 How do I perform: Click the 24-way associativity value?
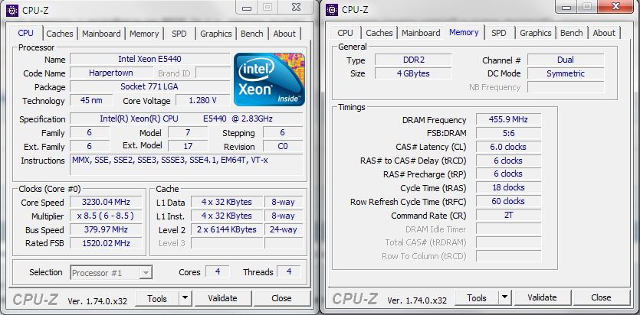(x=284, y=229)
